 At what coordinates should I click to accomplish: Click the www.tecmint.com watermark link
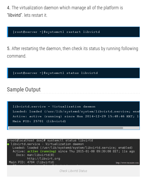[127, 163]
